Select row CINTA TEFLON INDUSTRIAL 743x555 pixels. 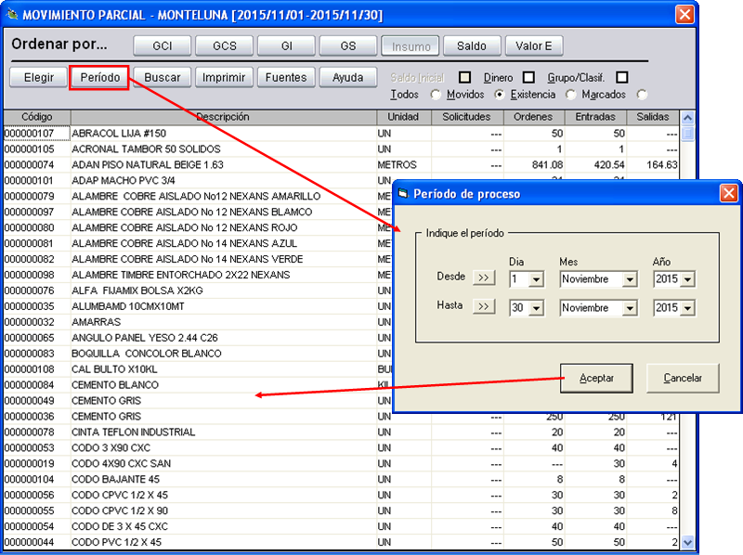coord(341,432)
